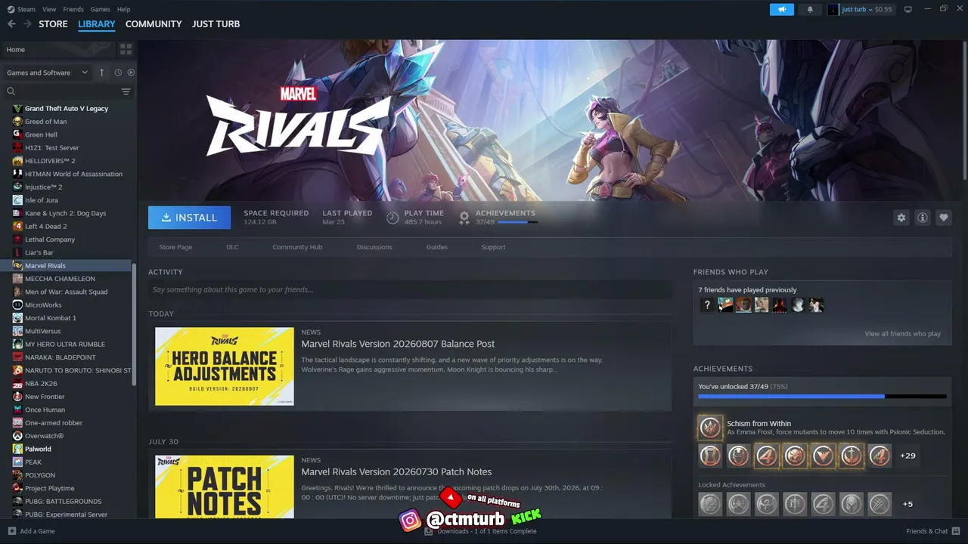This screenshot has height=544, width=968.
Task: Open the Version 20260807 Balance Post headline
Action: pos(398,344)
